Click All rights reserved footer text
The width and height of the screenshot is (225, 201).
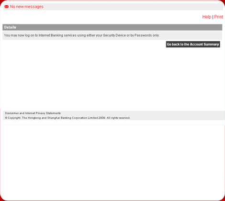pyautogui.click(x=118, y=118)
